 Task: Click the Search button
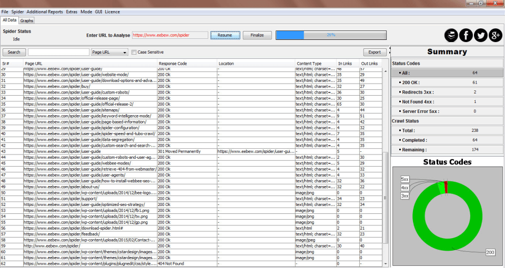tap(14, 52)
